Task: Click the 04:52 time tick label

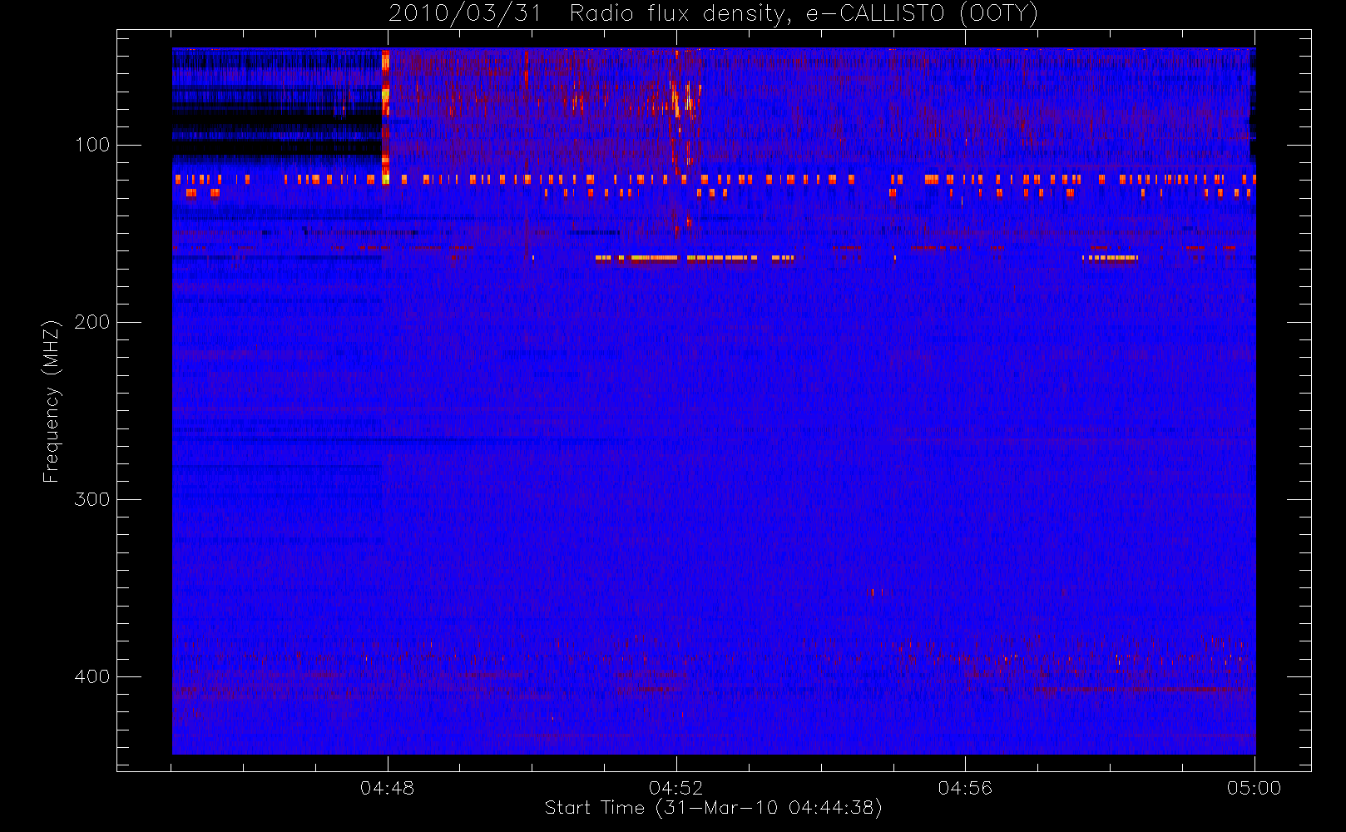Action: coord(676,788)
